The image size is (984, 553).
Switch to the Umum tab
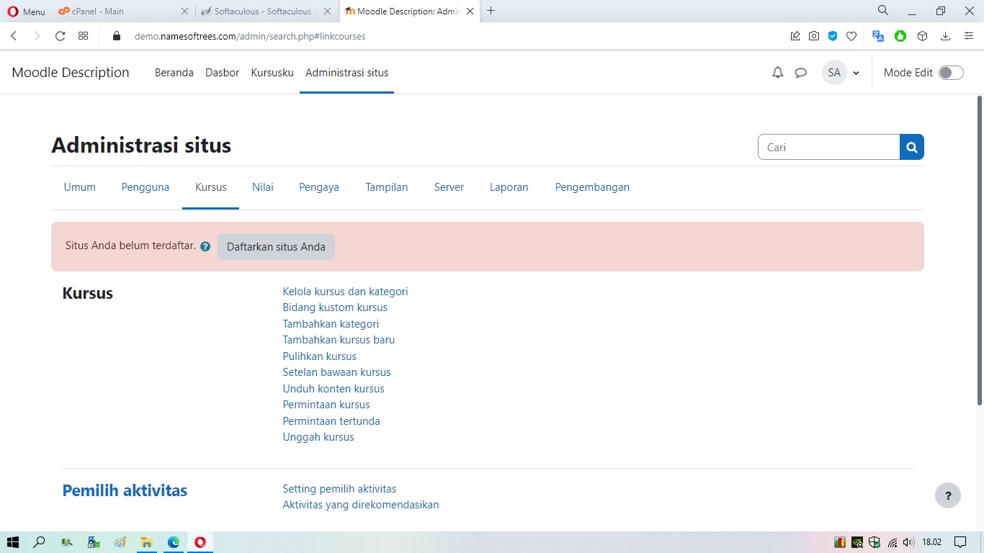pos(80,187)
